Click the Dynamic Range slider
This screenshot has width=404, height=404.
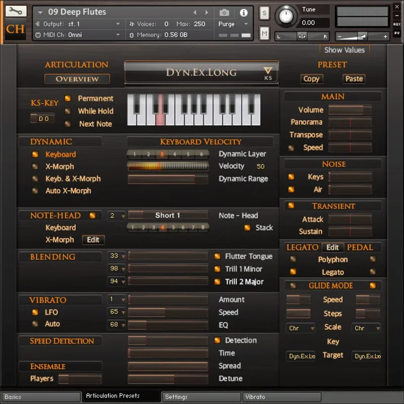[168, 179]
